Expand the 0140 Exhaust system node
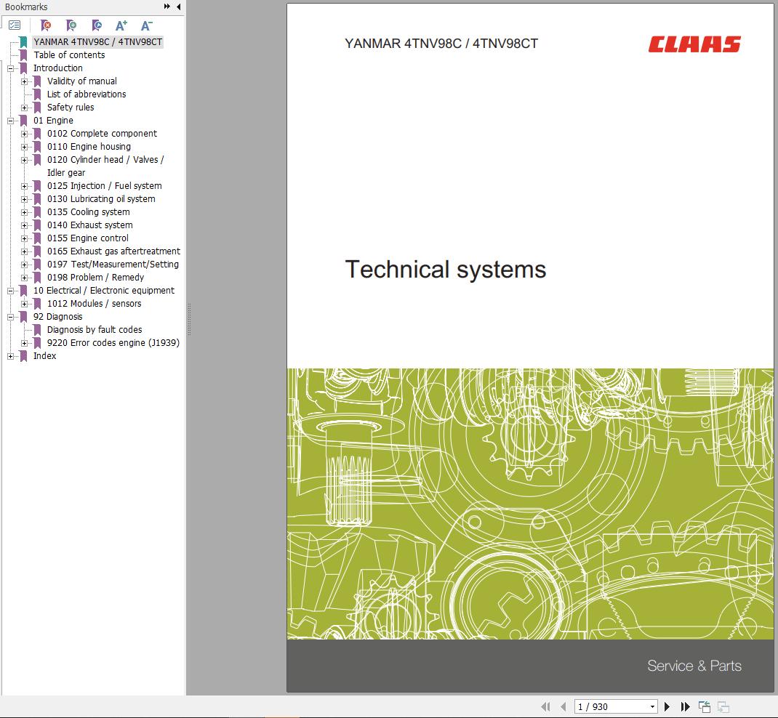778x718 pixels. tap(24, 225)
